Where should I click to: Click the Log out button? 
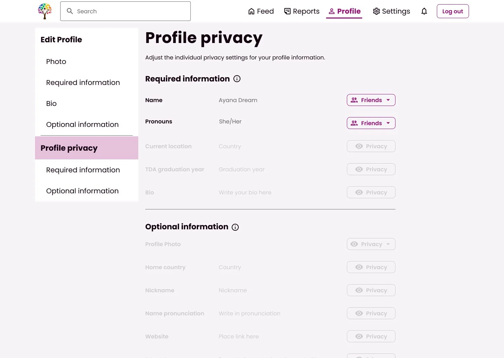click(453, 11)
